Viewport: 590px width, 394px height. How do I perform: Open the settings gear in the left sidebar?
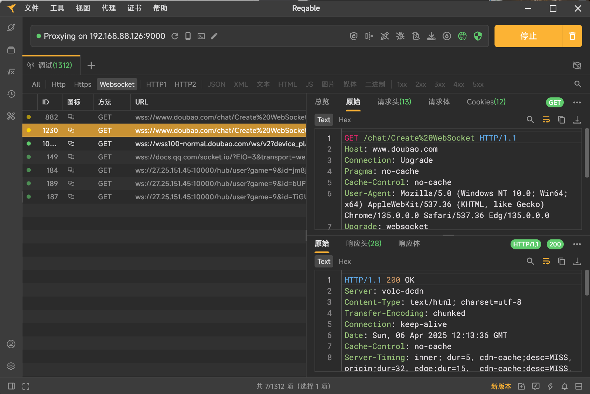[x=11, y=366]
